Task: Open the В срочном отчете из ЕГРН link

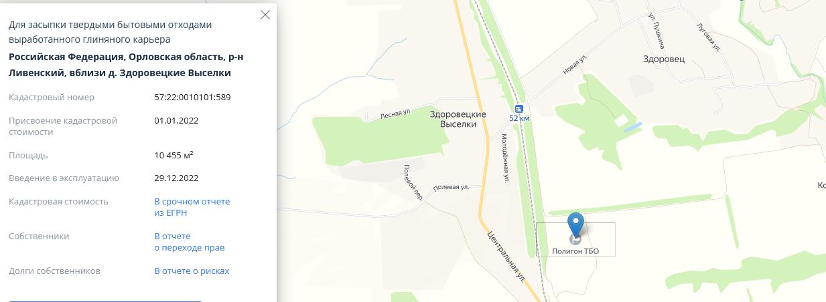Action: click(x=192, y=207)
